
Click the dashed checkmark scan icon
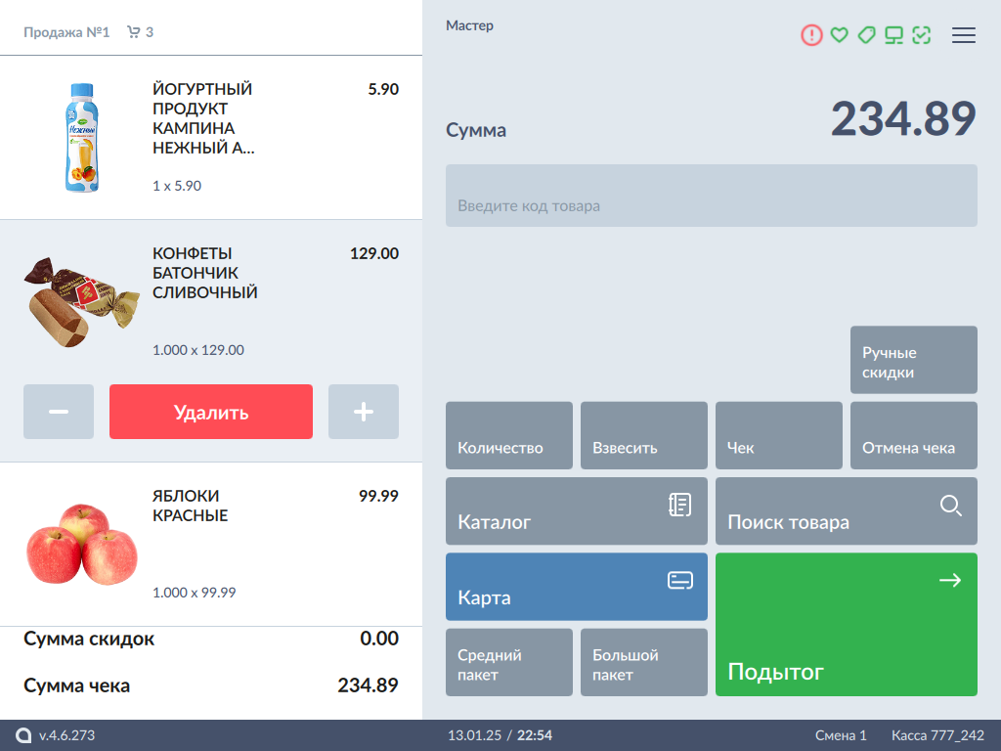pyautogui.click(x=921, y=35)
